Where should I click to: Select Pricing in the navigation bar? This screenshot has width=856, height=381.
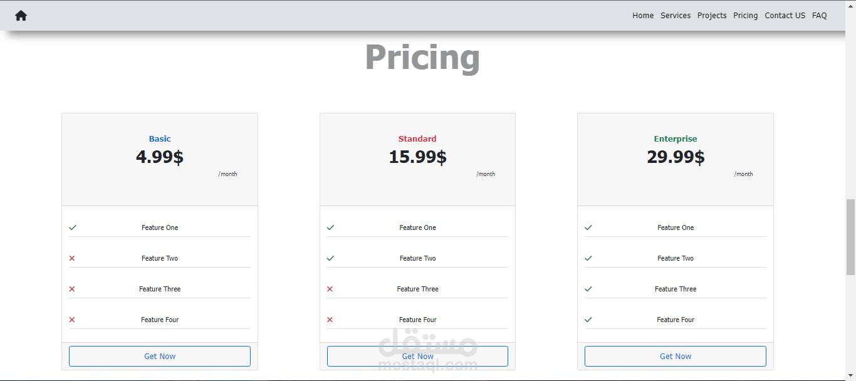pyautogui.click(x=746, y=16)
